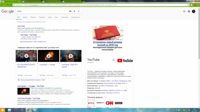200x112 pixels.
Task: Open the YouTube - YouTube sitelink
Action: coord(28,35)
